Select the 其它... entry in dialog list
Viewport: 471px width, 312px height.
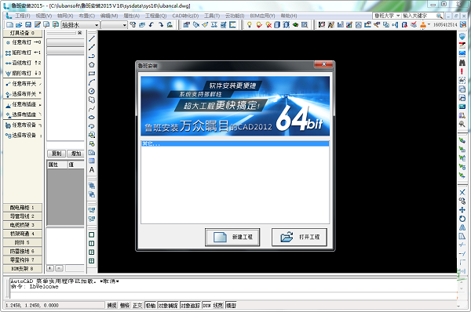(x=235, y=143)
